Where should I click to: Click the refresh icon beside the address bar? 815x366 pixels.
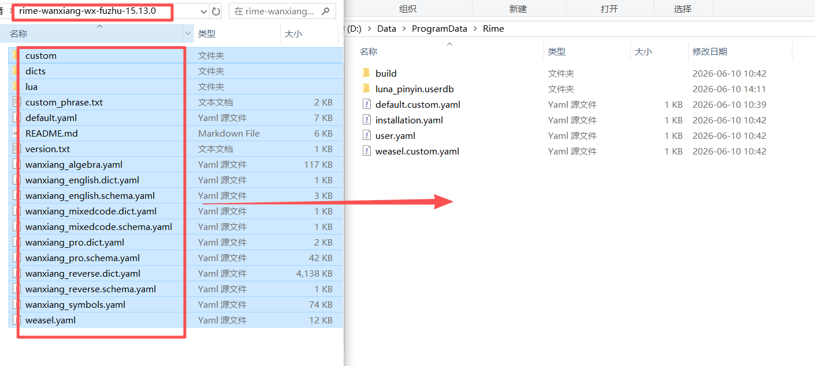click(216, 12)
